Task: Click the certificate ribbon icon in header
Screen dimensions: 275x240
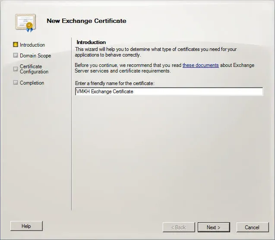Action: click(25, 23)
